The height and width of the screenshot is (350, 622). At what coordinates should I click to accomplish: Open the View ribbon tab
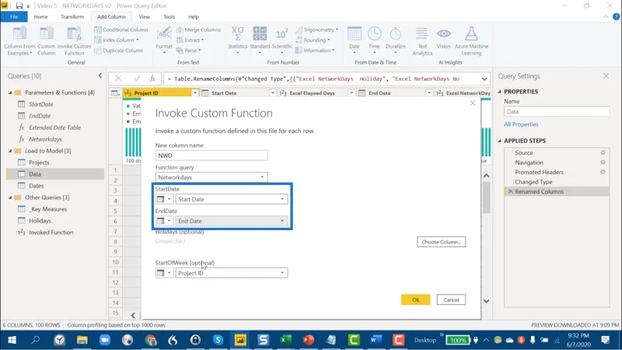[x=144, y=16]
